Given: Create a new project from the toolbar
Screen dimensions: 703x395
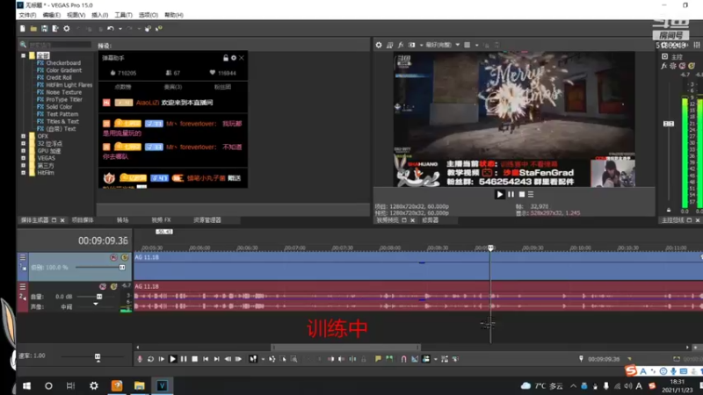Looking at the screenshot, I should pyautogui.click(x=23, y=29).
